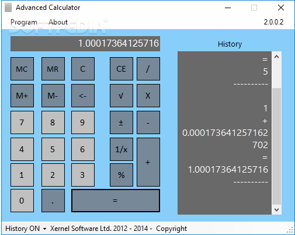Tap digit 6 on the keypad
Viewport: 295px width, 235px height.
[83, 149]
